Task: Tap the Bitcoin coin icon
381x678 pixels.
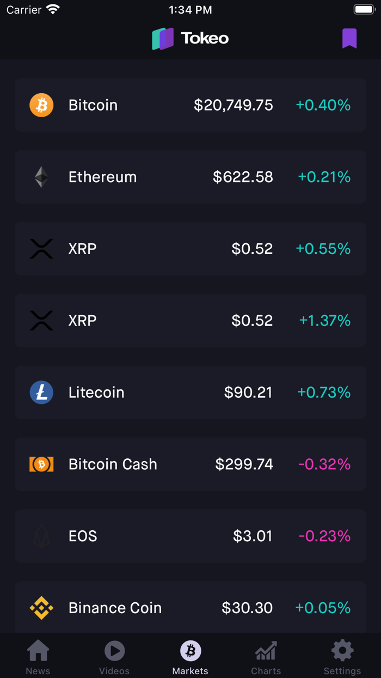Action: (x=41, y=105)
